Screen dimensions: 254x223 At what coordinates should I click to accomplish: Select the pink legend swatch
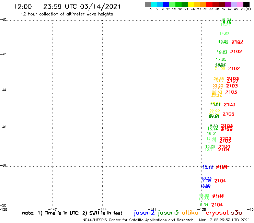coord(240,4)
